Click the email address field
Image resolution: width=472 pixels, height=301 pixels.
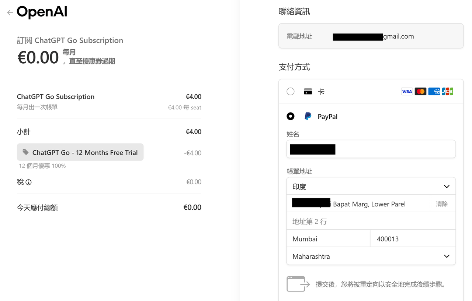click(x=371, y=36)
